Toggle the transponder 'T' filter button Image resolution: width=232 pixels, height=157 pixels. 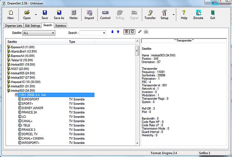pos(126,32)
